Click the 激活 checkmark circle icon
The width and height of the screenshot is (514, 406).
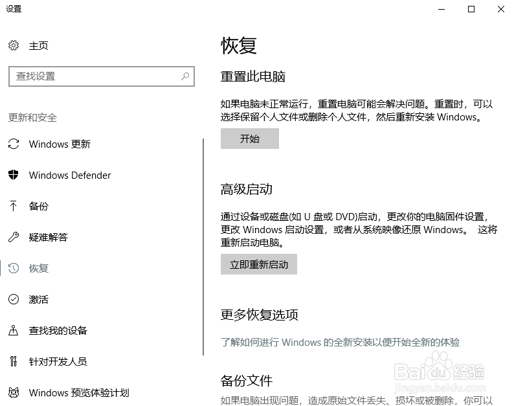(14, 299)
